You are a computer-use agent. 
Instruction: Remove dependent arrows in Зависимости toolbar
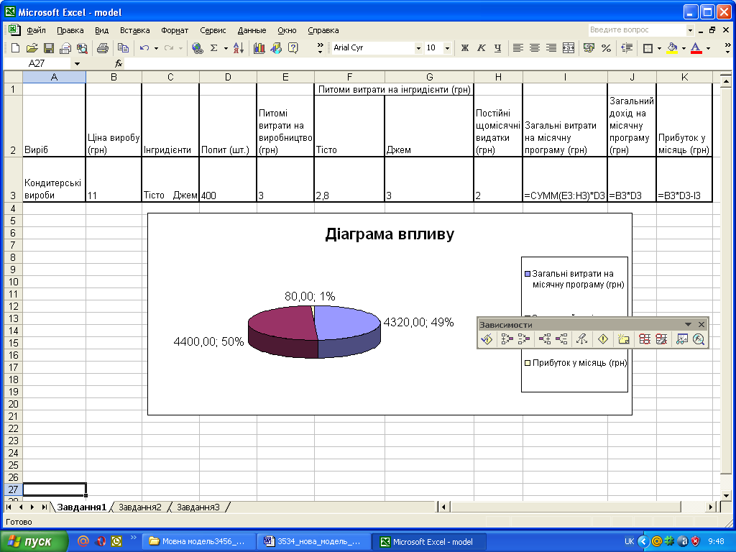click(561, 339)
